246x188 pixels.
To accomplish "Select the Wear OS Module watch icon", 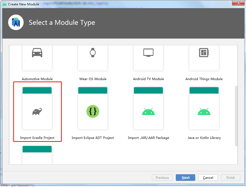I will pos(93,53).
